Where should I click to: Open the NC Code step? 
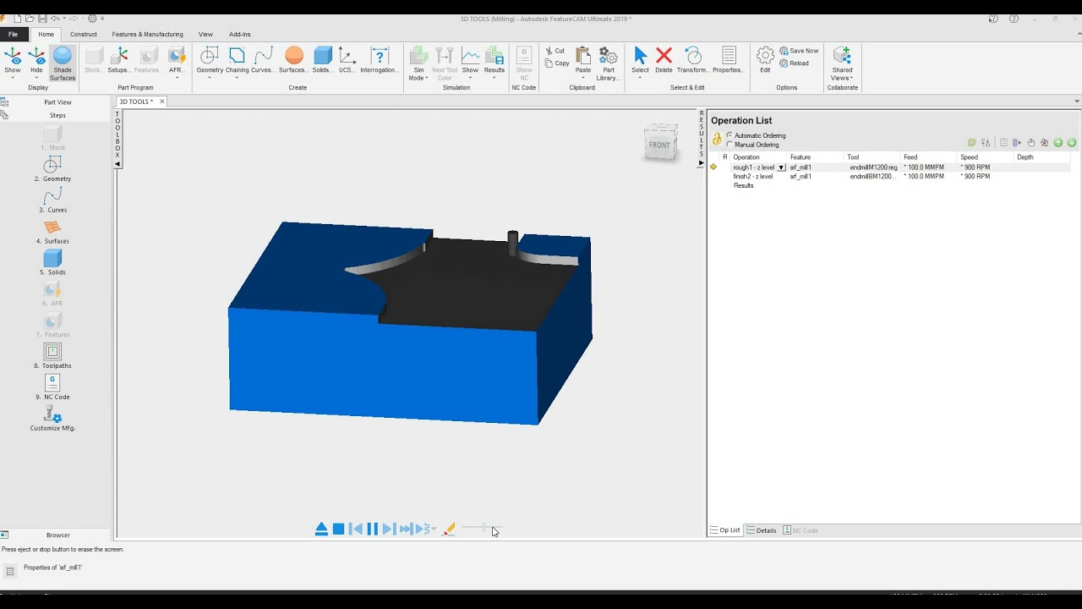coord(52,387)
